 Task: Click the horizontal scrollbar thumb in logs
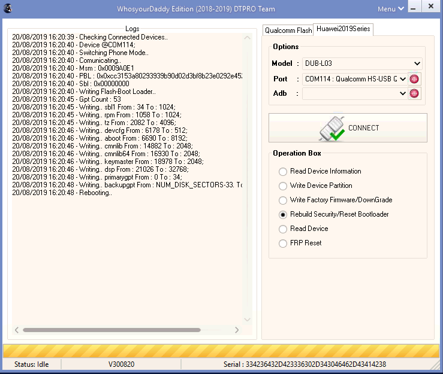coord(111,330)
